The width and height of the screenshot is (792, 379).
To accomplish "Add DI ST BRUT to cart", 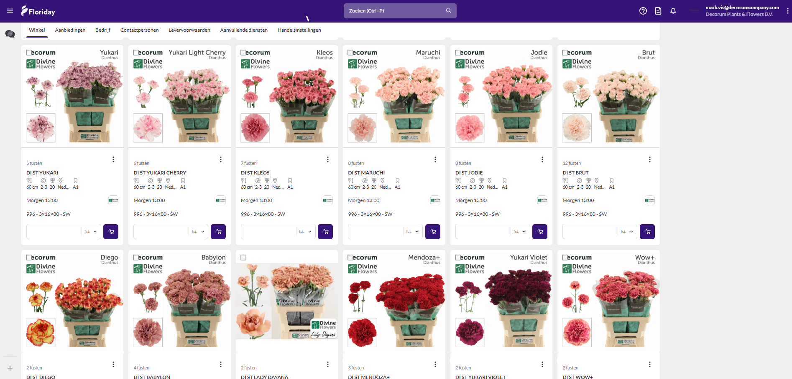I will pyautogui.click(x=647, y=232).
